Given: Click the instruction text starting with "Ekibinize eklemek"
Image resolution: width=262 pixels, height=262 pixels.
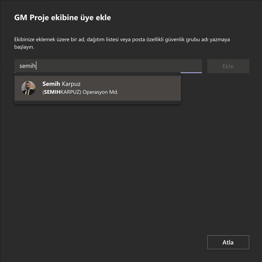Looking at the screenshot, I should click(122, 43).
